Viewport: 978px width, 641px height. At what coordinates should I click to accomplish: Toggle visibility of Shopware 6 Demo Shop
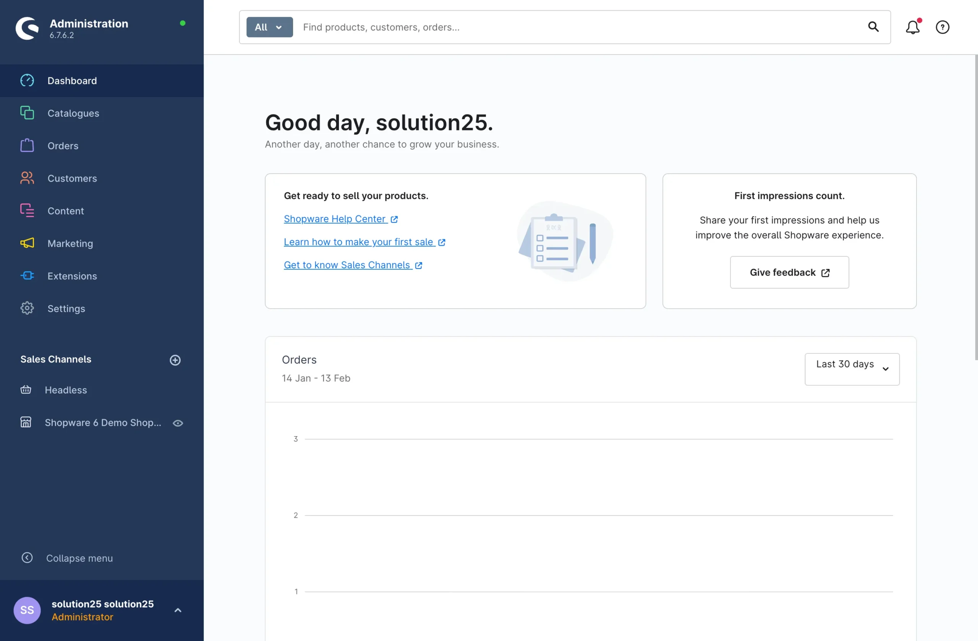pos(178,423)
